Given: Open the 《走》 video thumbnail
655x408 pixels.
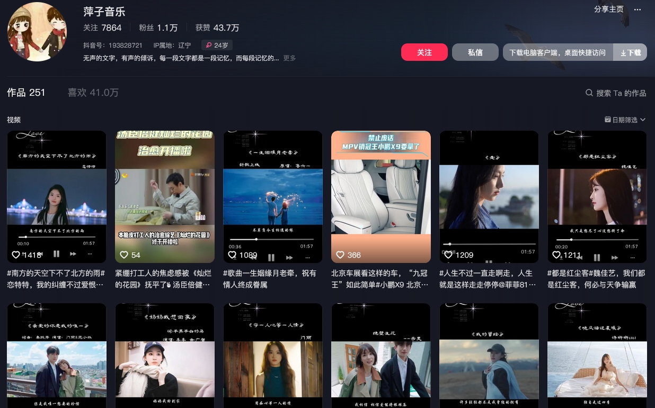Looking at the screenshot, I should [x=489, y=197].
